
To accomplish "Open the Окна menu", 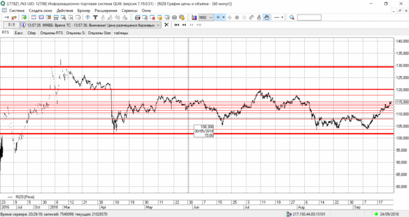I will [x=146, y=11].
